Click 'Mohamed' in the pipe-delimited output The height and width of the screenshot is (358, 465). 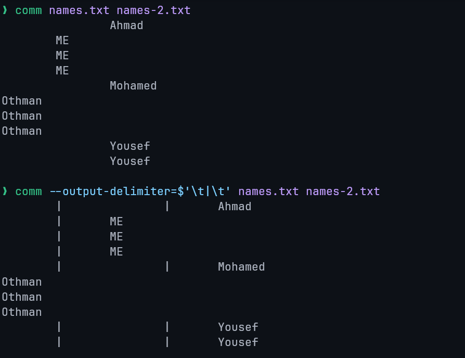[x=241, y=267]
